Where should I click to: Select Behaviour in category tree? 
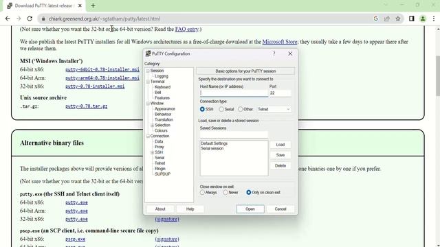163,115
